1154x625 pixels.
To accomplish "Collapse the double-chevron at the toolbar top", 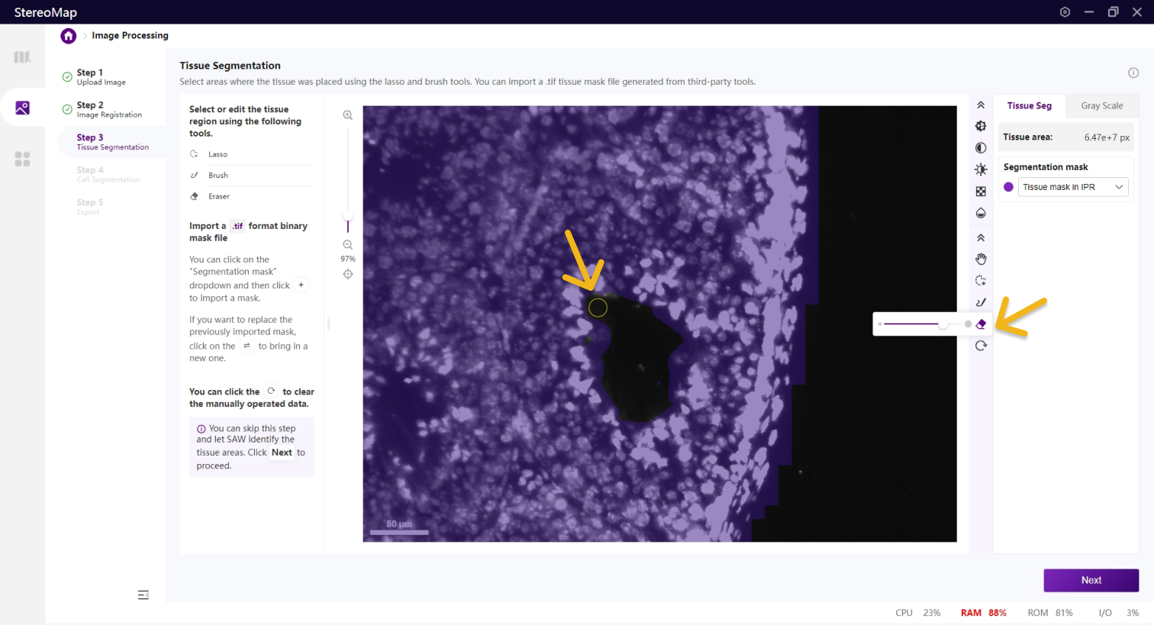I will pos(981,105).
